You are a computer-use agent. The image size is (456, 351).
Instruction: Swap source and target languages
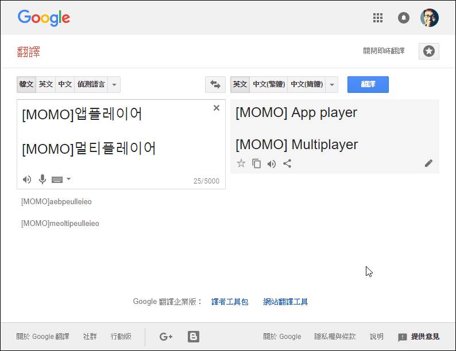(x=215, y=84)
